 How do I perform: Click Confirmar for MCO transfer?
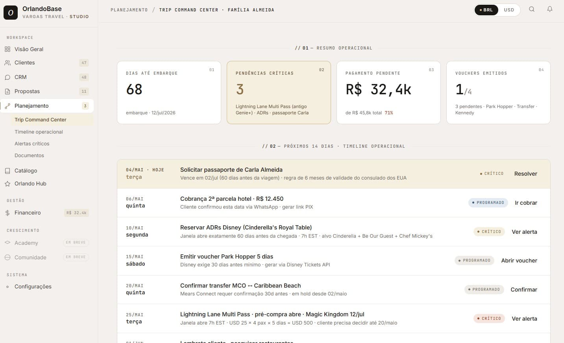524,290
